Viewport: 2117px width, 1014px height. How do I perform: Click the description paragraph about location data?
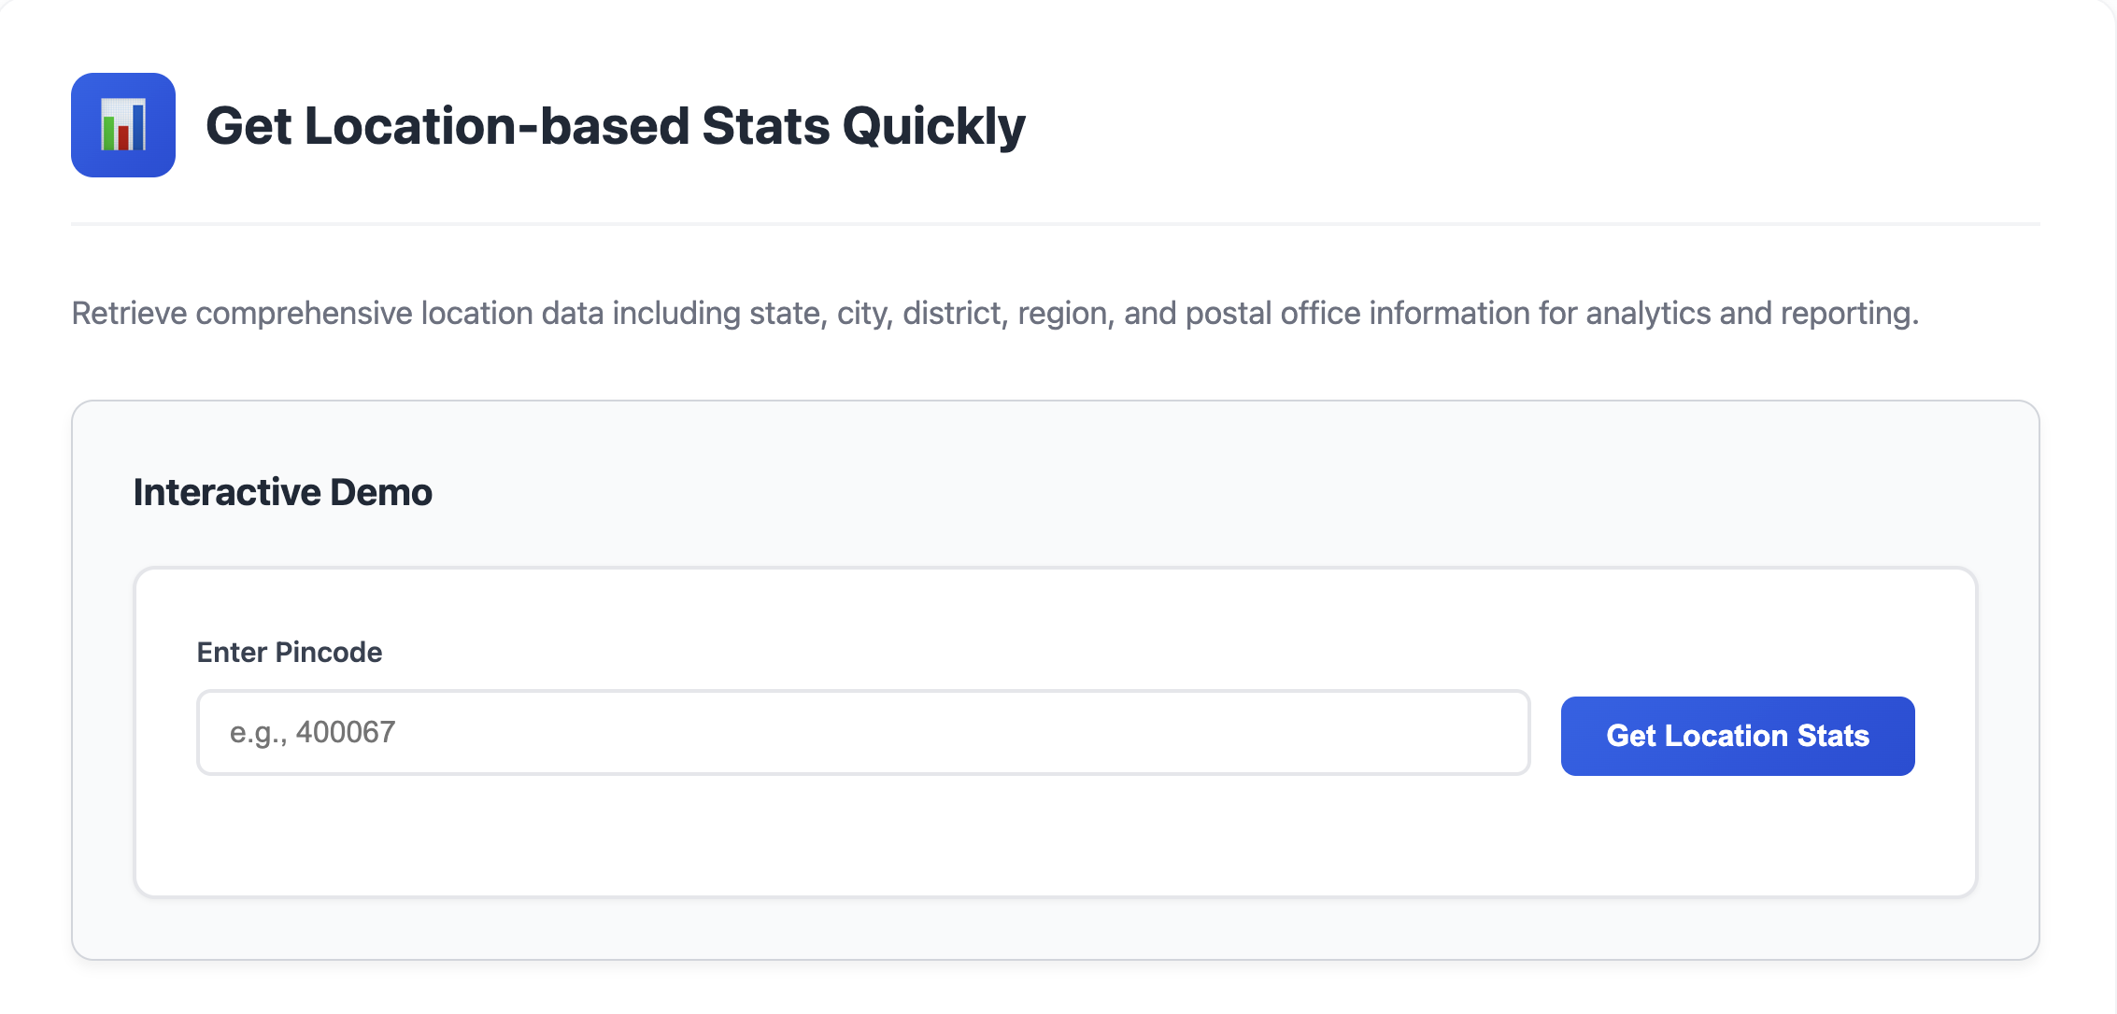[x=994, y=313]
